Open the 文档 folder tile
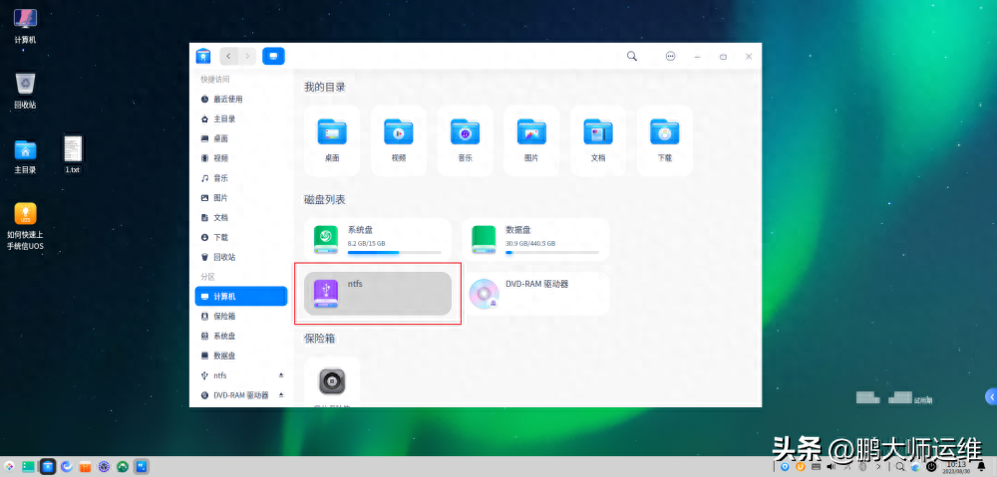The width and height of the screenshot is (997, 477). tap(597, 140)
